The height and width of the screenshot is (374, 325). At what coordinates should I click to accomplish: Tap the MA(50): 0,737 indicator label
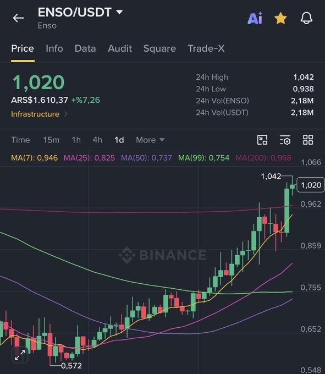(x=146, y=158)
